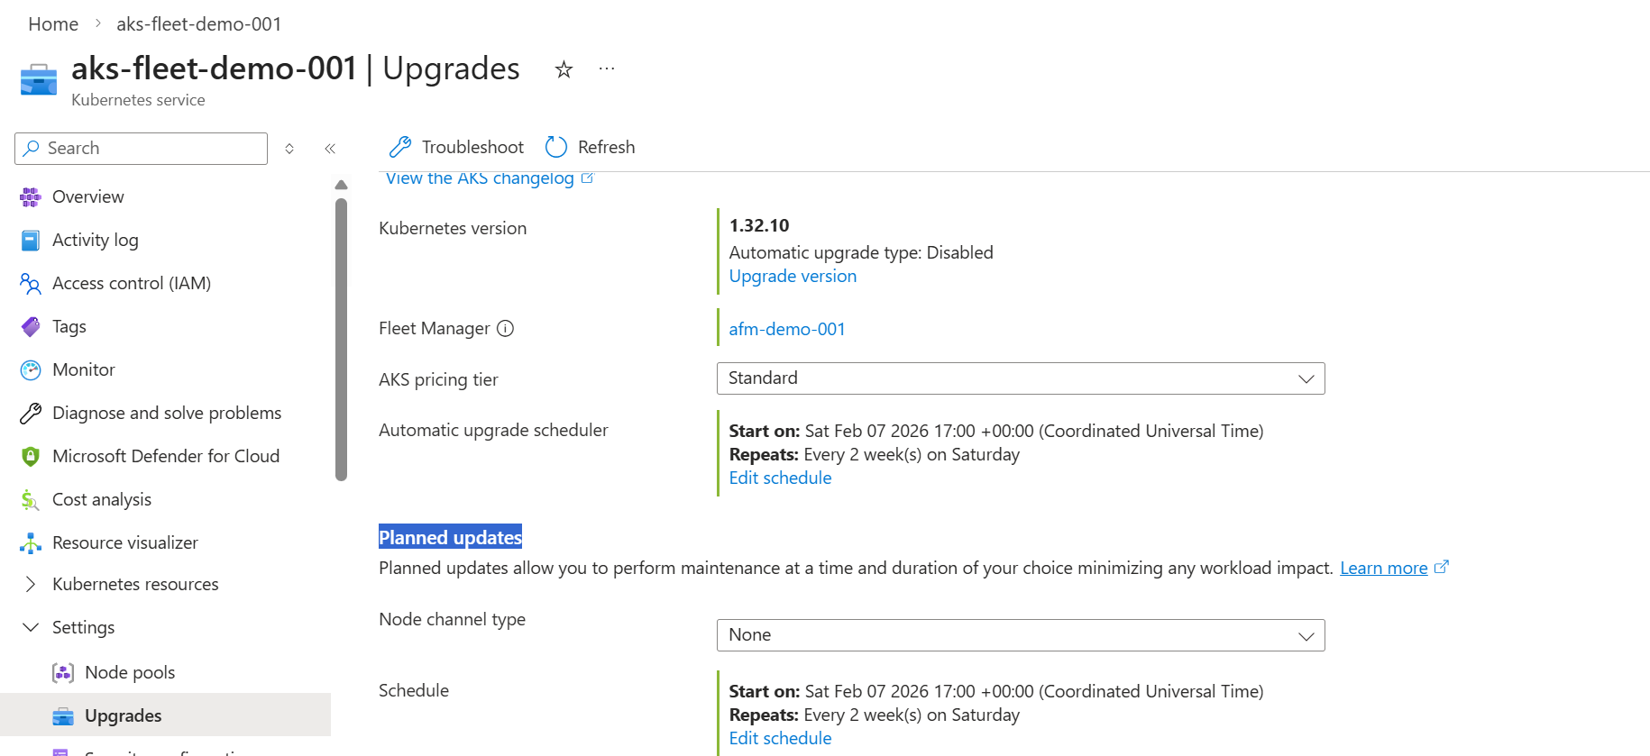
Task: Click aks-fleet-demo-001 breadcrumb
Action: coord(198,24)
